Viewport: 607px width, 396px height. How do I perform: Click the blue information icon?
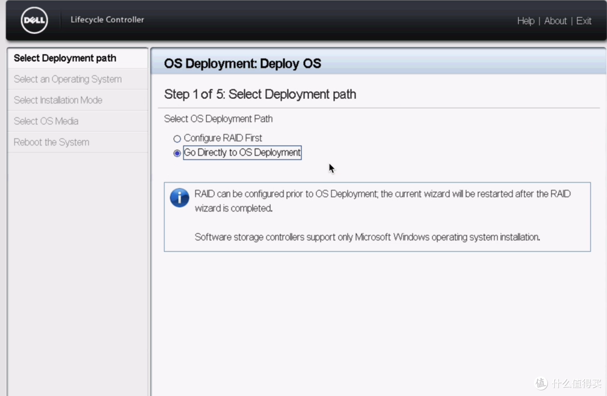tap(179, 198)
